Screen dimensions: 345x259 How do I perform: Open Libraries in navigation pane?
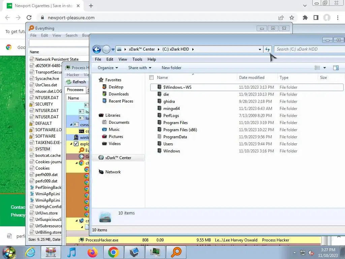113,115
